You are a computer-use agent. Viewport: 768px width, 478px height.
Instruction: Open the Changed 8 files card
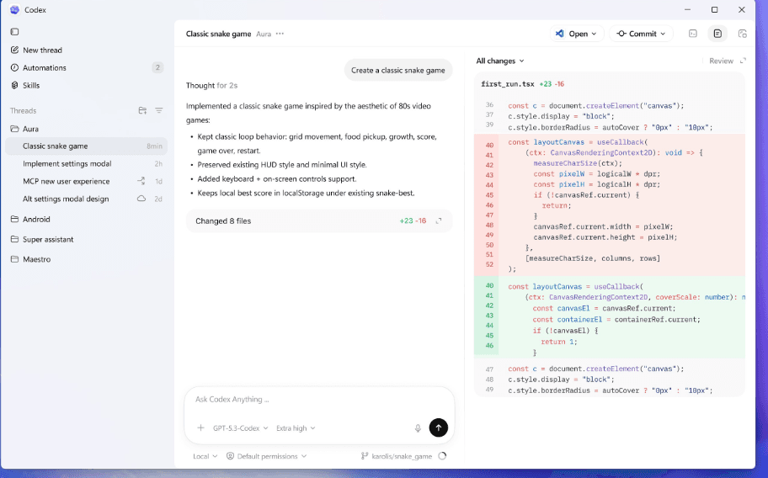point(319,220)
